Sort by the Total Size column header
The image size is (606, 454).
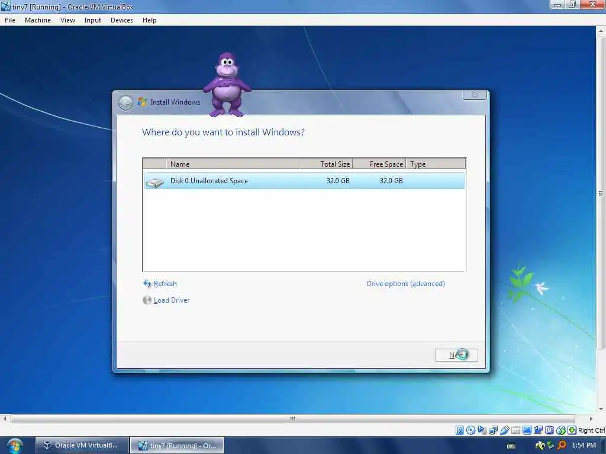(x=326, y=164)
